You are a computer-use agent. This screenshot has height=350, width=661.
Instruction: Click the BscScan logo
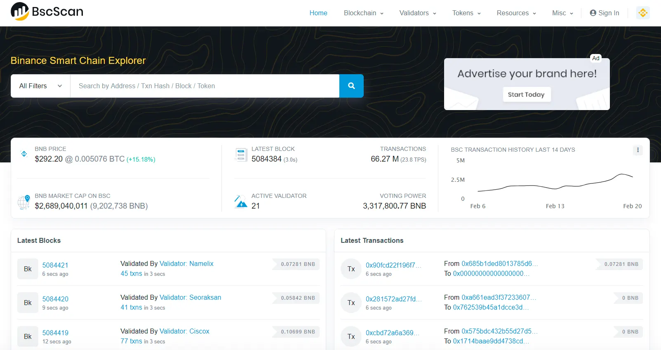(x=47, y=12)
